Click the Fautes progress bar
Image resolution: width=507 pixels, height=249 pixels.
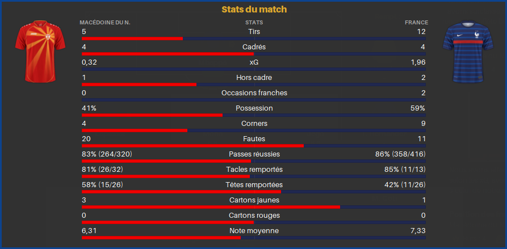click(254, 146)
